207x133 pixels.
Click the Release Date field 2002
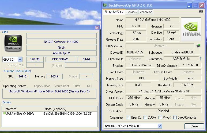tap(136, 39)
